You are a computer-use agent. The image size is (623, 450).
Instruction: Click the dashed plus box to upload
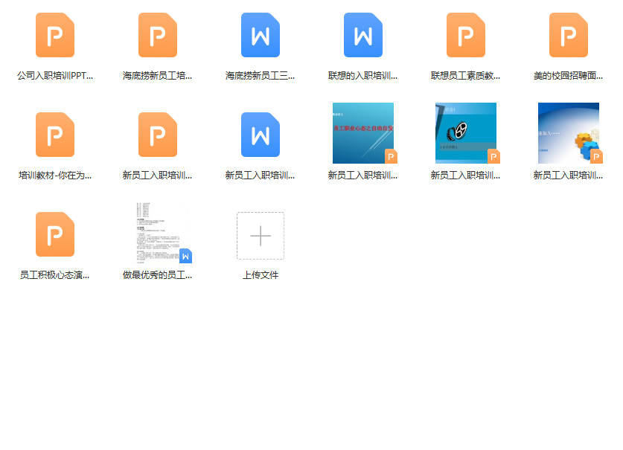coord(261,236)
